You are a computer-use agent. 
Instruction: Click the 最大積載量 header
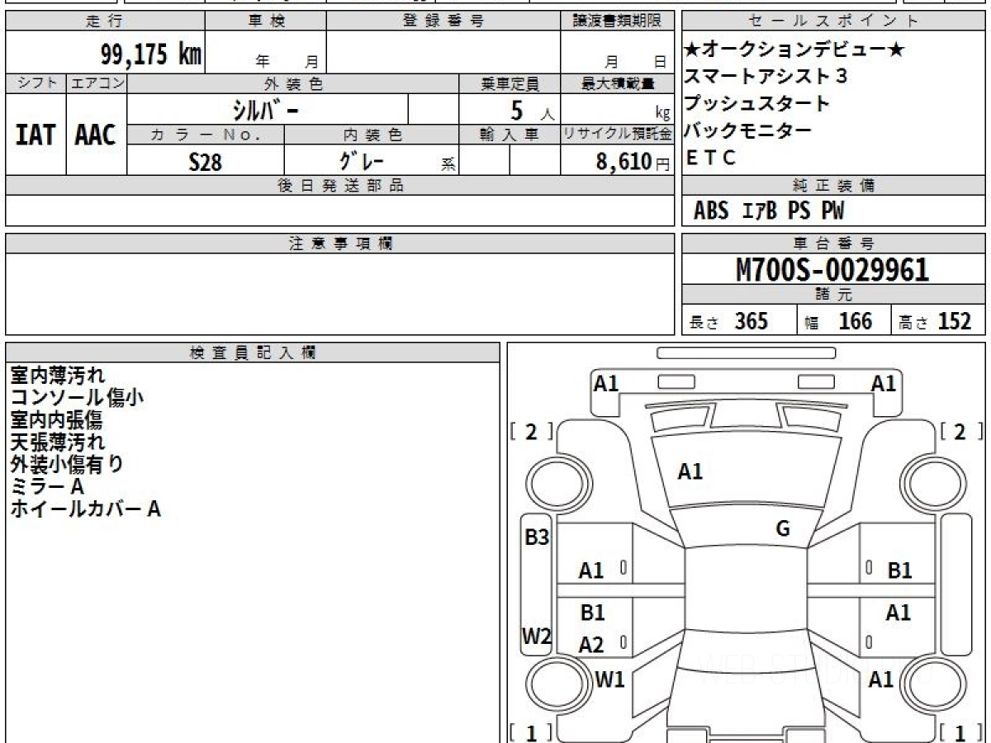point(617,83)
